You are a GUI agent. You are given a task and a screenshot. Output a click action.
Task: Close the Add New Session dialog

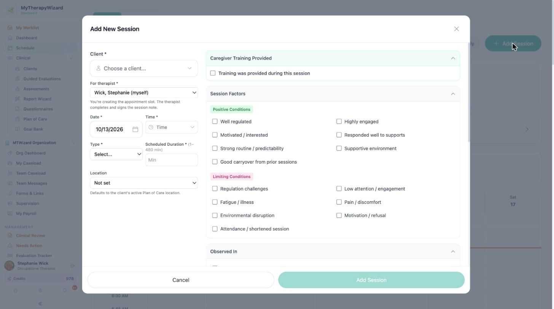457,29
